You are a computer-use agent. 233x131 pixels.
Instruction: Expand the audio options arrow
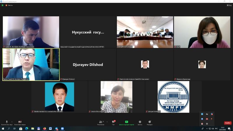pos(12,121)
